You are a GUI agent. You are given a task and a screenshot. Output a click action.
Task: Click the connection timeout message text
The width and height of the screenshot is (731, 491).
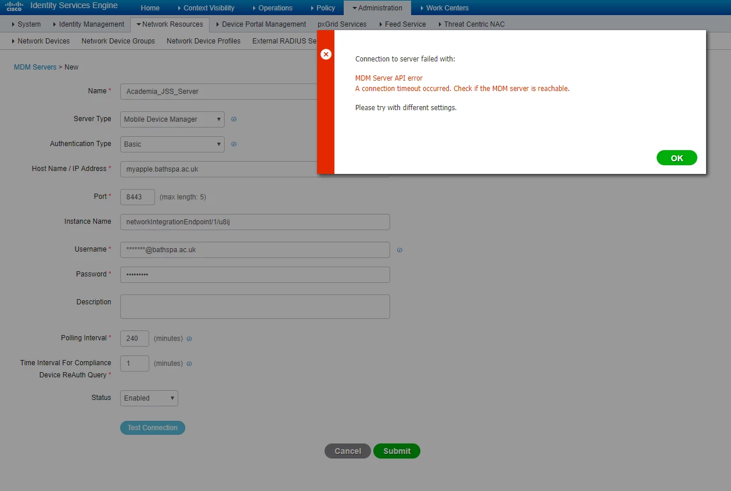[462, 89]
